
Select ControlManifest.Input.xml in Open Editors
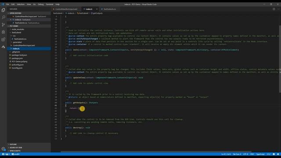click(26, 16)
